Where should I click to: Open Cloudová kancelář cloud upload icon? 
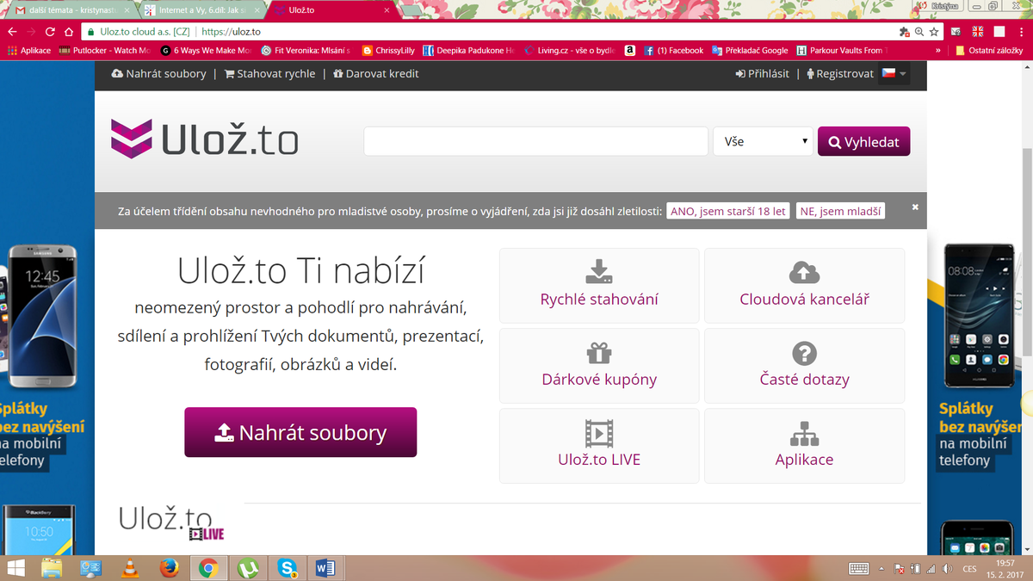[x=804, y=272]
